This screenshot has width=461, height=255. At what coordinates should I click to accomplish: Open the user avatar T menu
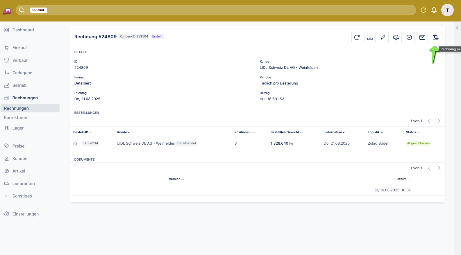[x=447, y=10]
